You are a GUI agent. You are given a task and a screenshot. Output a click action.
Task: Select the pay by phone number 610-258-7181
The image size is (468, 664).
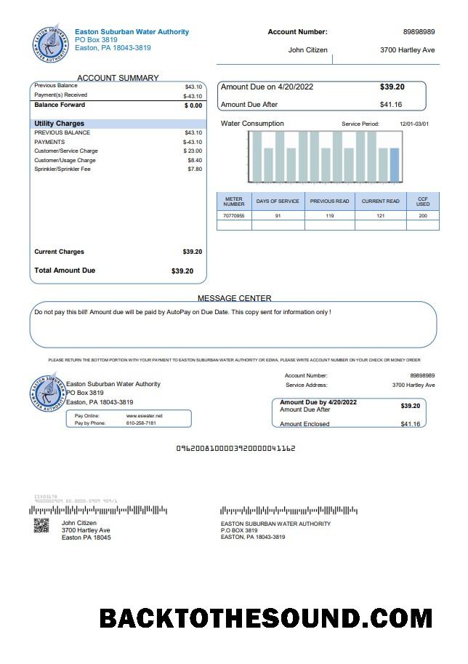141,423
